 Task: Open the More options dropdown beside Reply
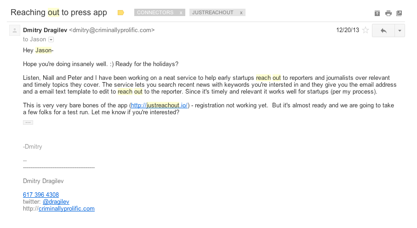[x=400, y=31]
